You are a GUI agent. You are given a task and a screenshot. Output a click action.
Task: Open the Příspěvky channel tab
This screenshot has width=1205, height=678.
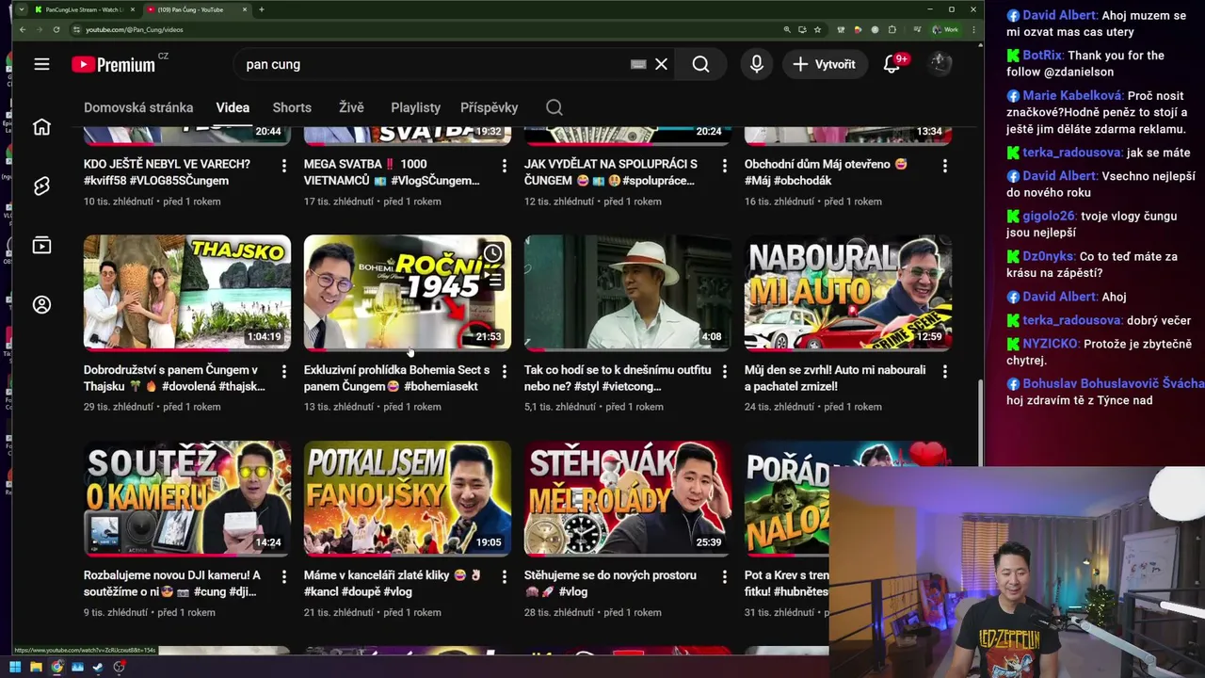[489, 107]
